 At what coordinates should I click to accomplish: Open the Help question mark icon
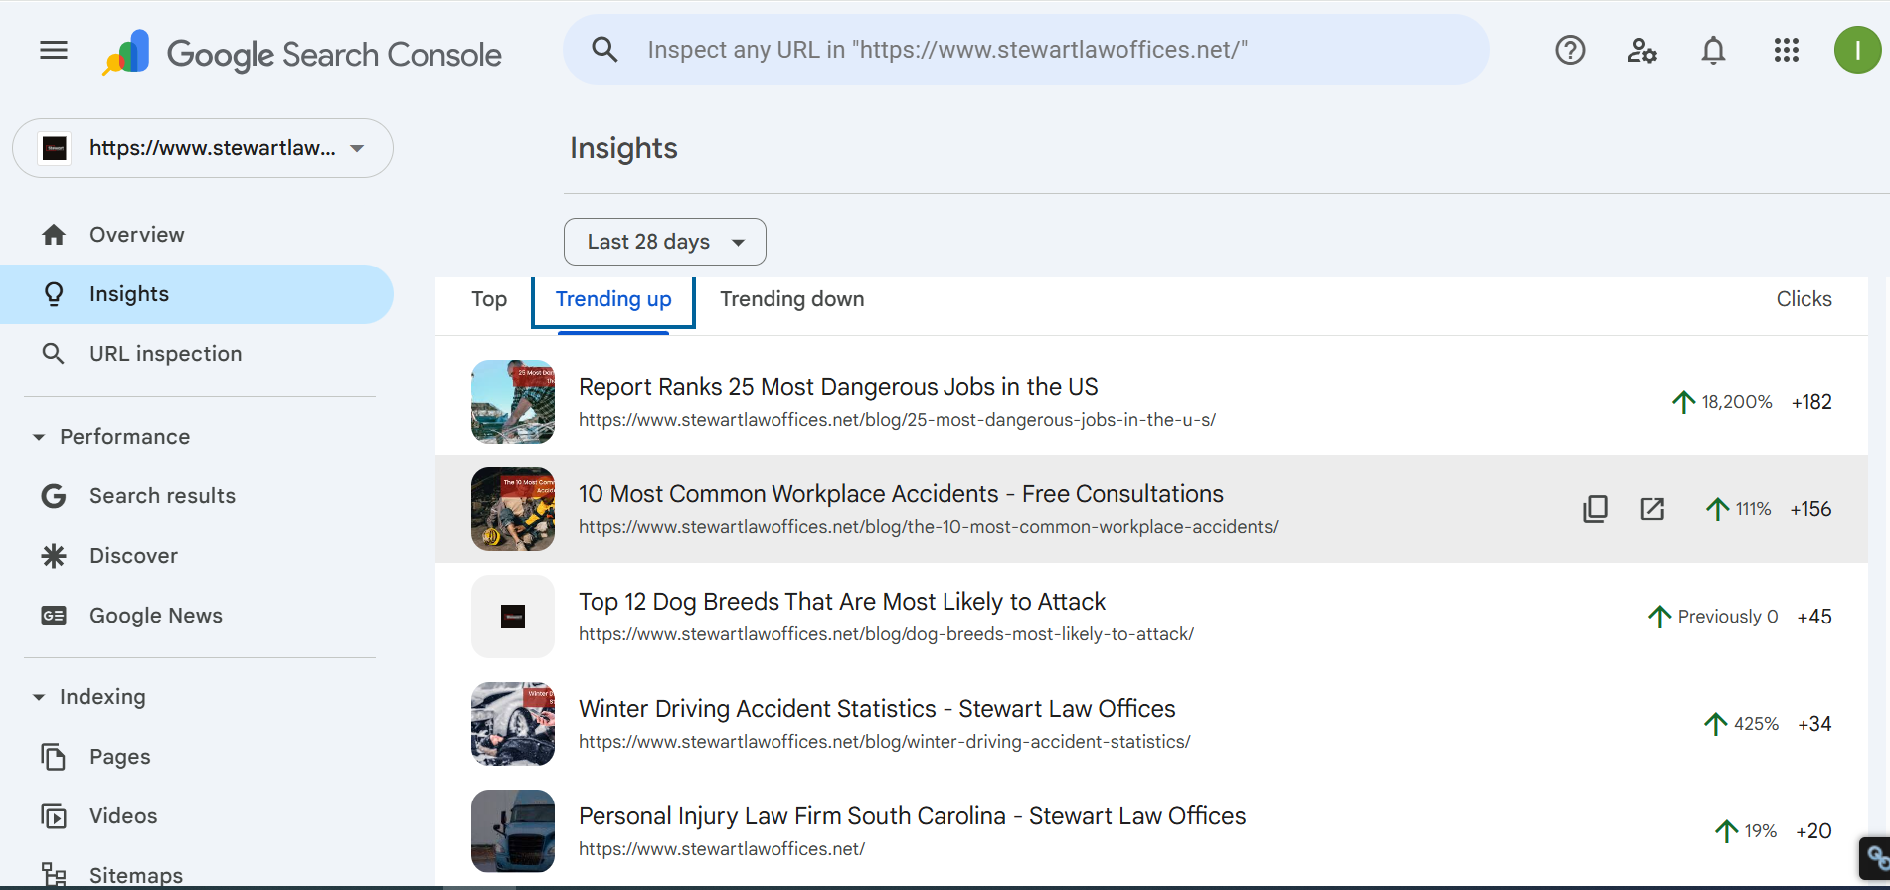click(1570, 50)
